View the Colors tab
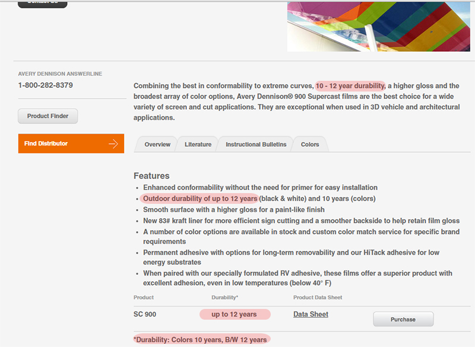 coord(310,144)
